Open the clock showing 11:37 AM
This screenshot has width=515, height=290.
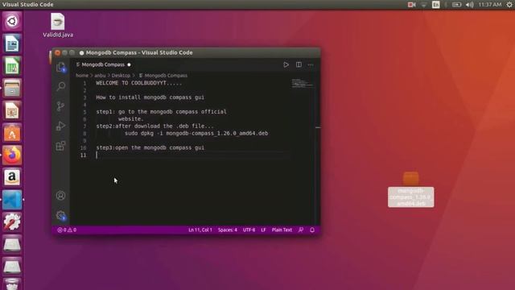click(x=490, y=5)
